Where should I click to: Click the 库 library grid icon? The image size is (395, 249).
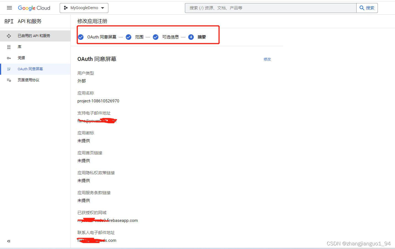coord(9,47)
